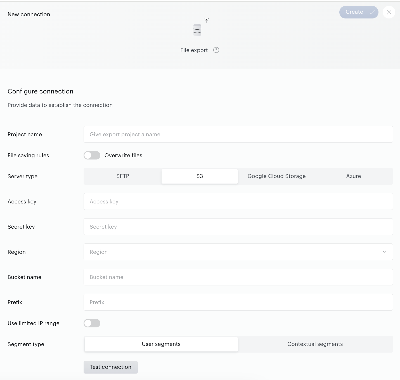Click the Overwrite files label

[x=123, y=155]
